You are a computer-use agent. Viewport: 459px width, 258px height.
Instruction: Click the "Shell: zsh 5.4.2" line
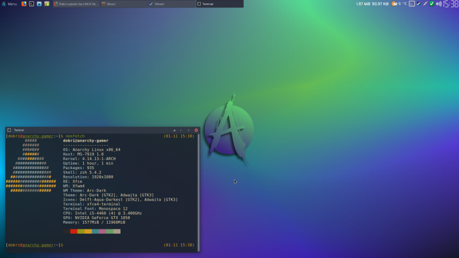click(82, 173)
